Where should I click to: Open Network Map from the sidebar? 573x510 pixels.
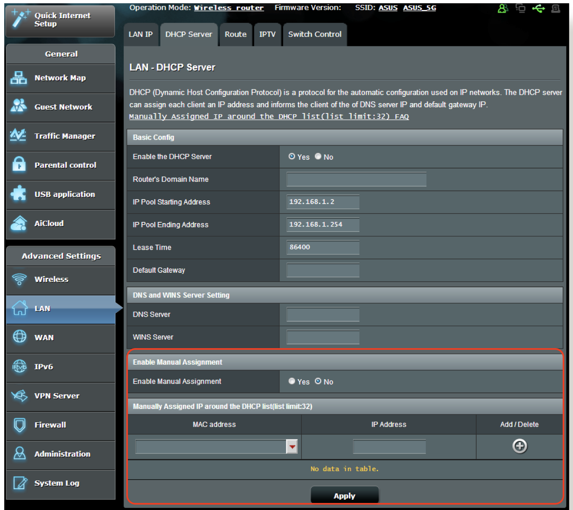[x=60, y=78]
